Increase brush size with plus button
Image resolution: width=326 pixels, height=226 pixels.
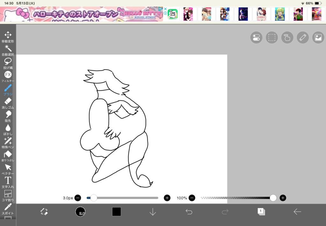point(167,198)
